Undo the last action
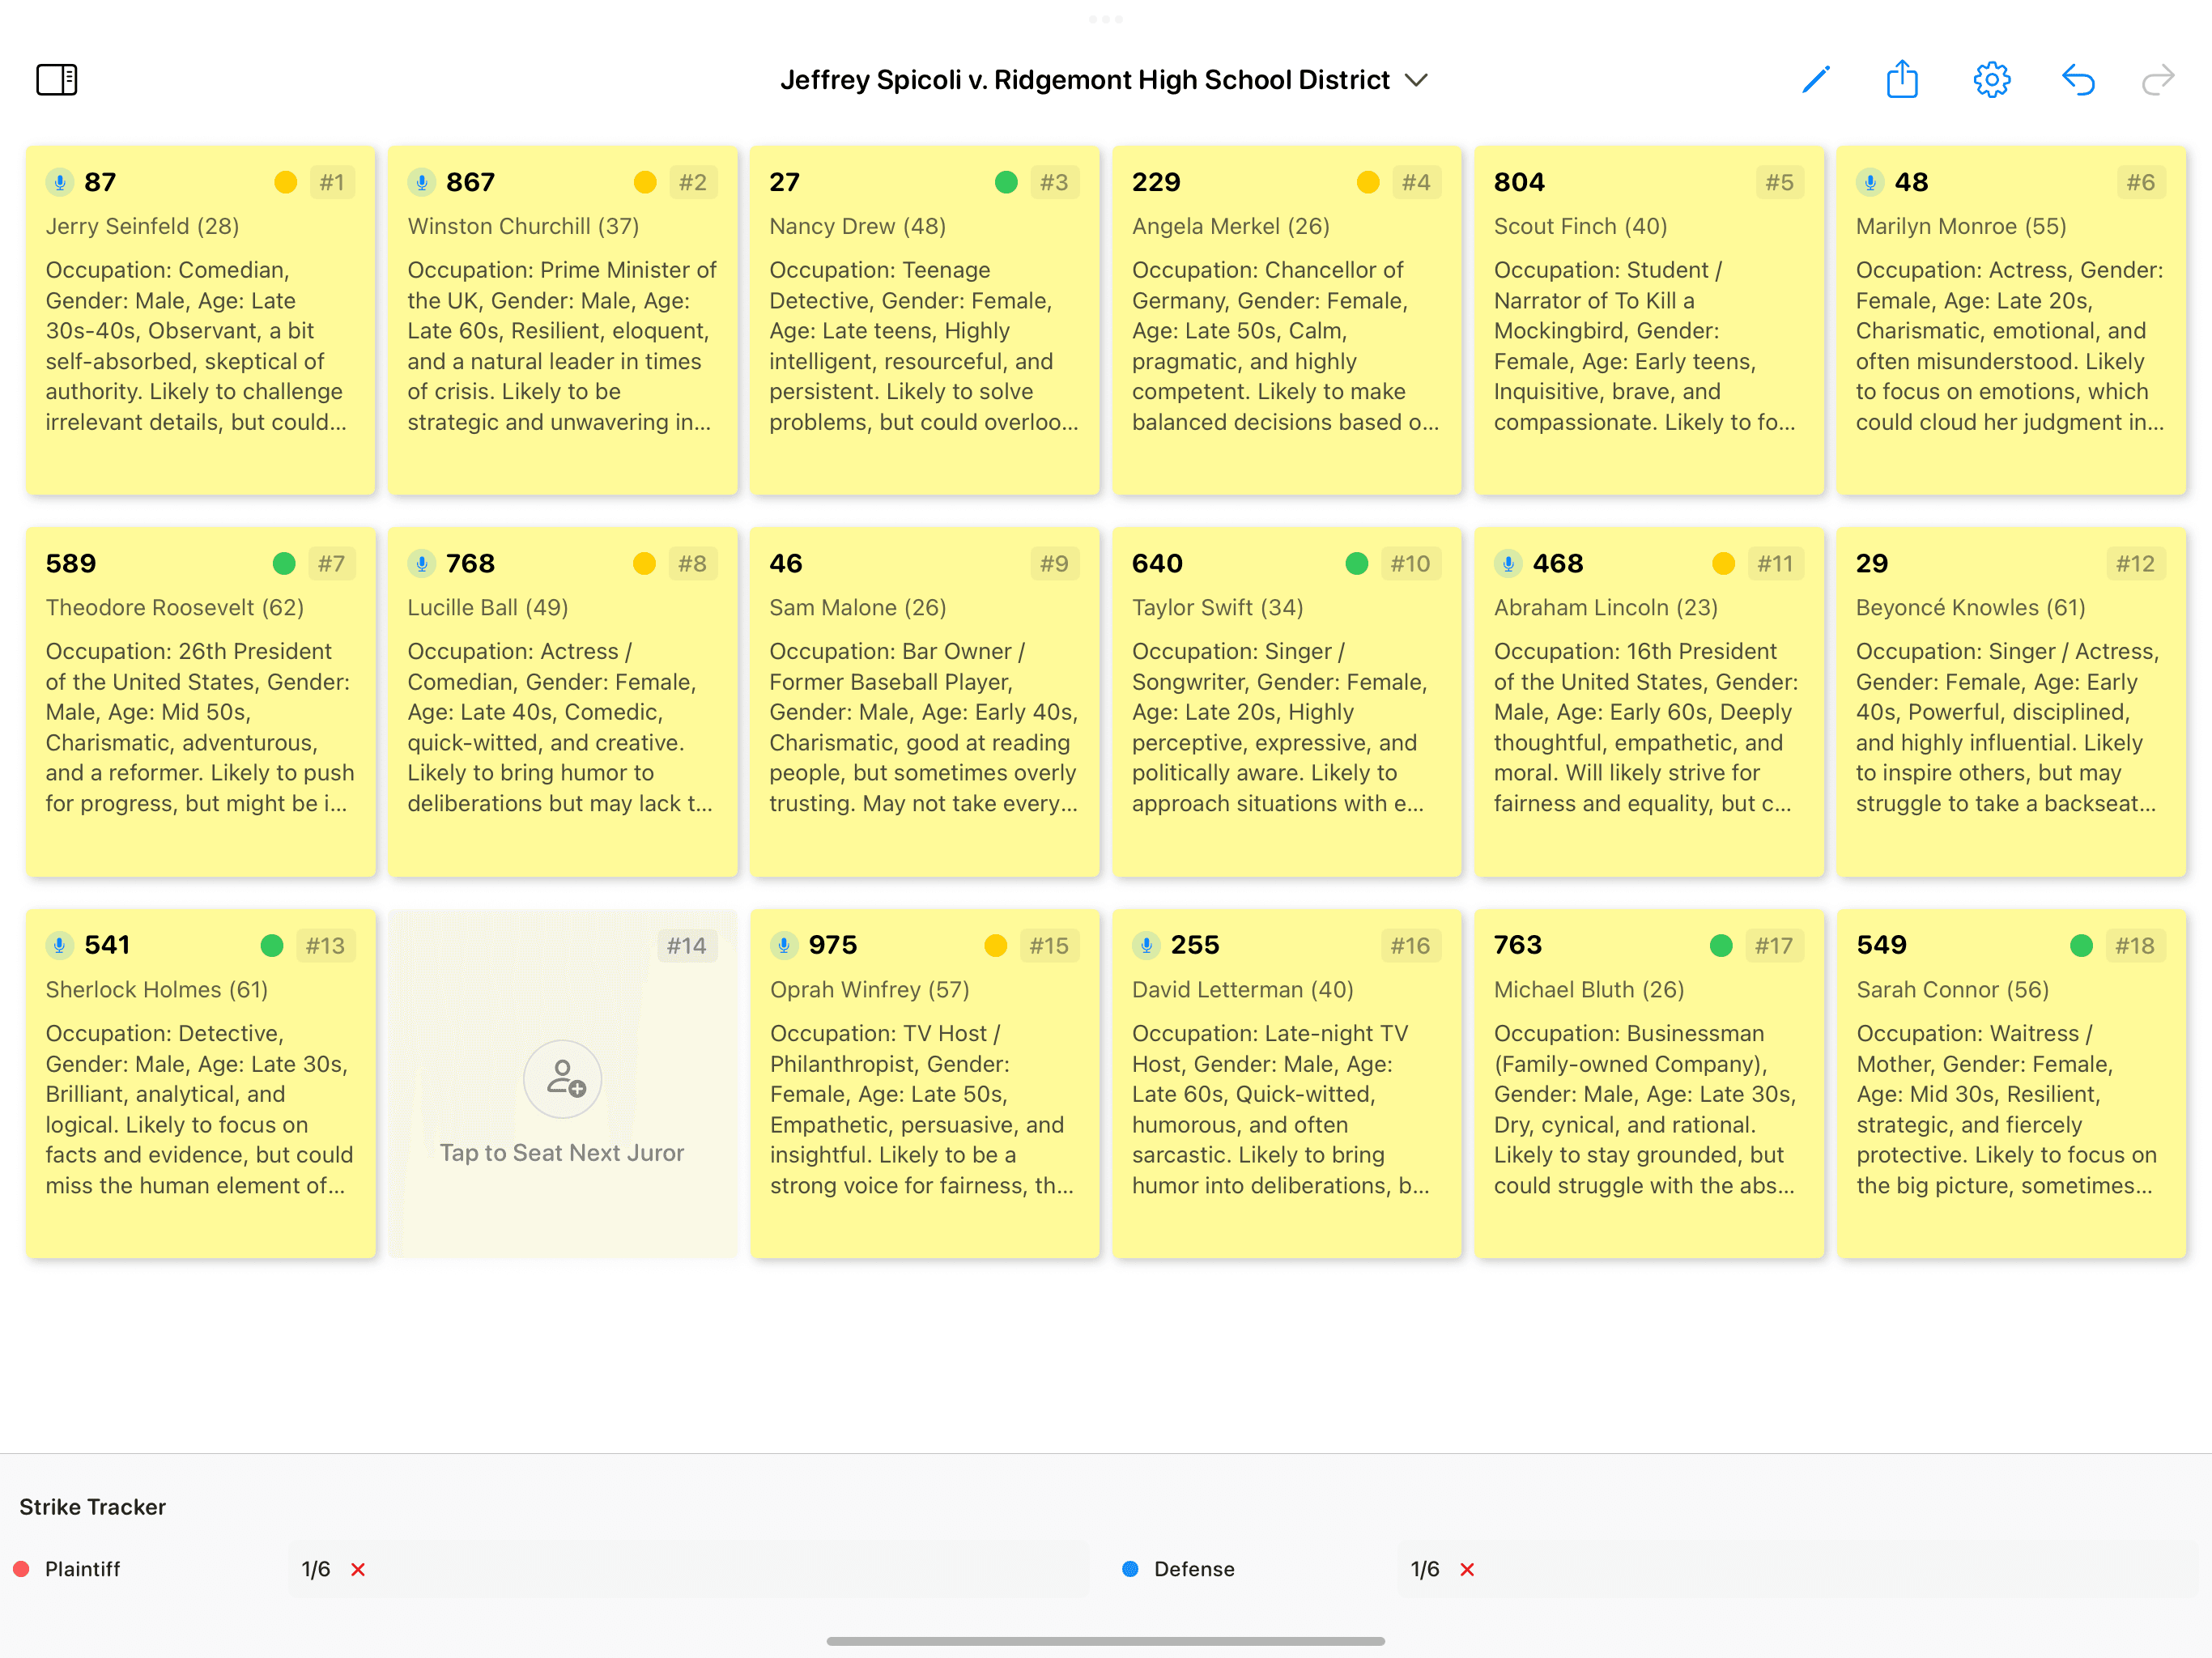2212x1658 pixels. (2078, 79)
